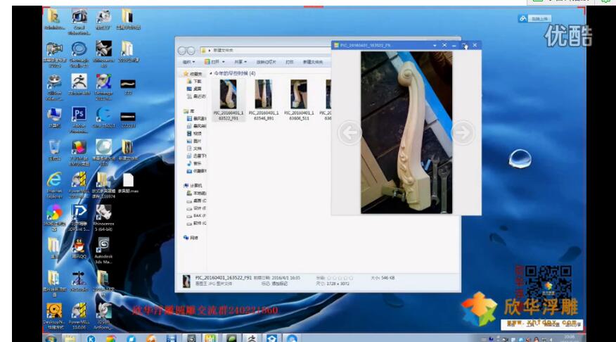Select the 设计 (E:) drive in sidebar
Screen dimensions: 616x342
click(196, 208)
